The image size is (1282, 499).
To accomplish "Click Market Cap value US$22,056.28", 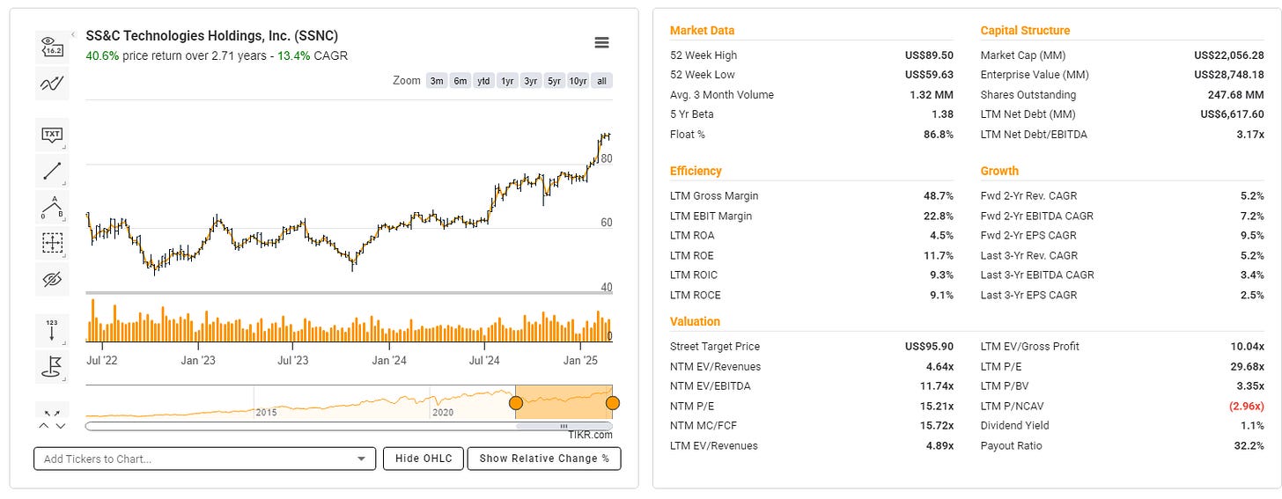I will [1229, 55].
